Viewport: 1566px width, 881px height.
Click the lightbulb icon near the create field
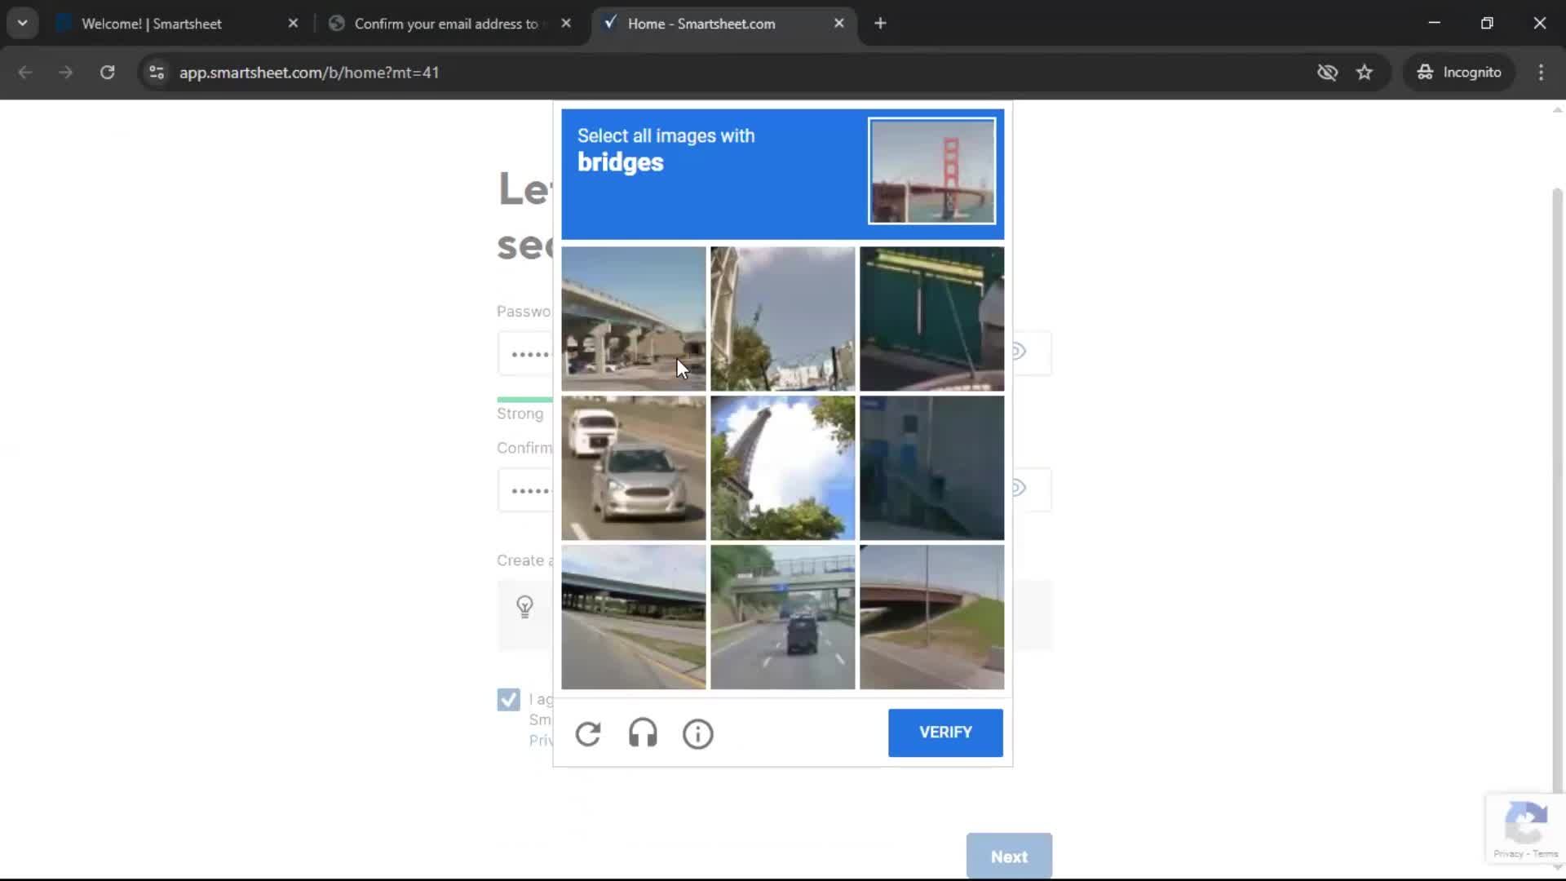(x=525, y=606)
